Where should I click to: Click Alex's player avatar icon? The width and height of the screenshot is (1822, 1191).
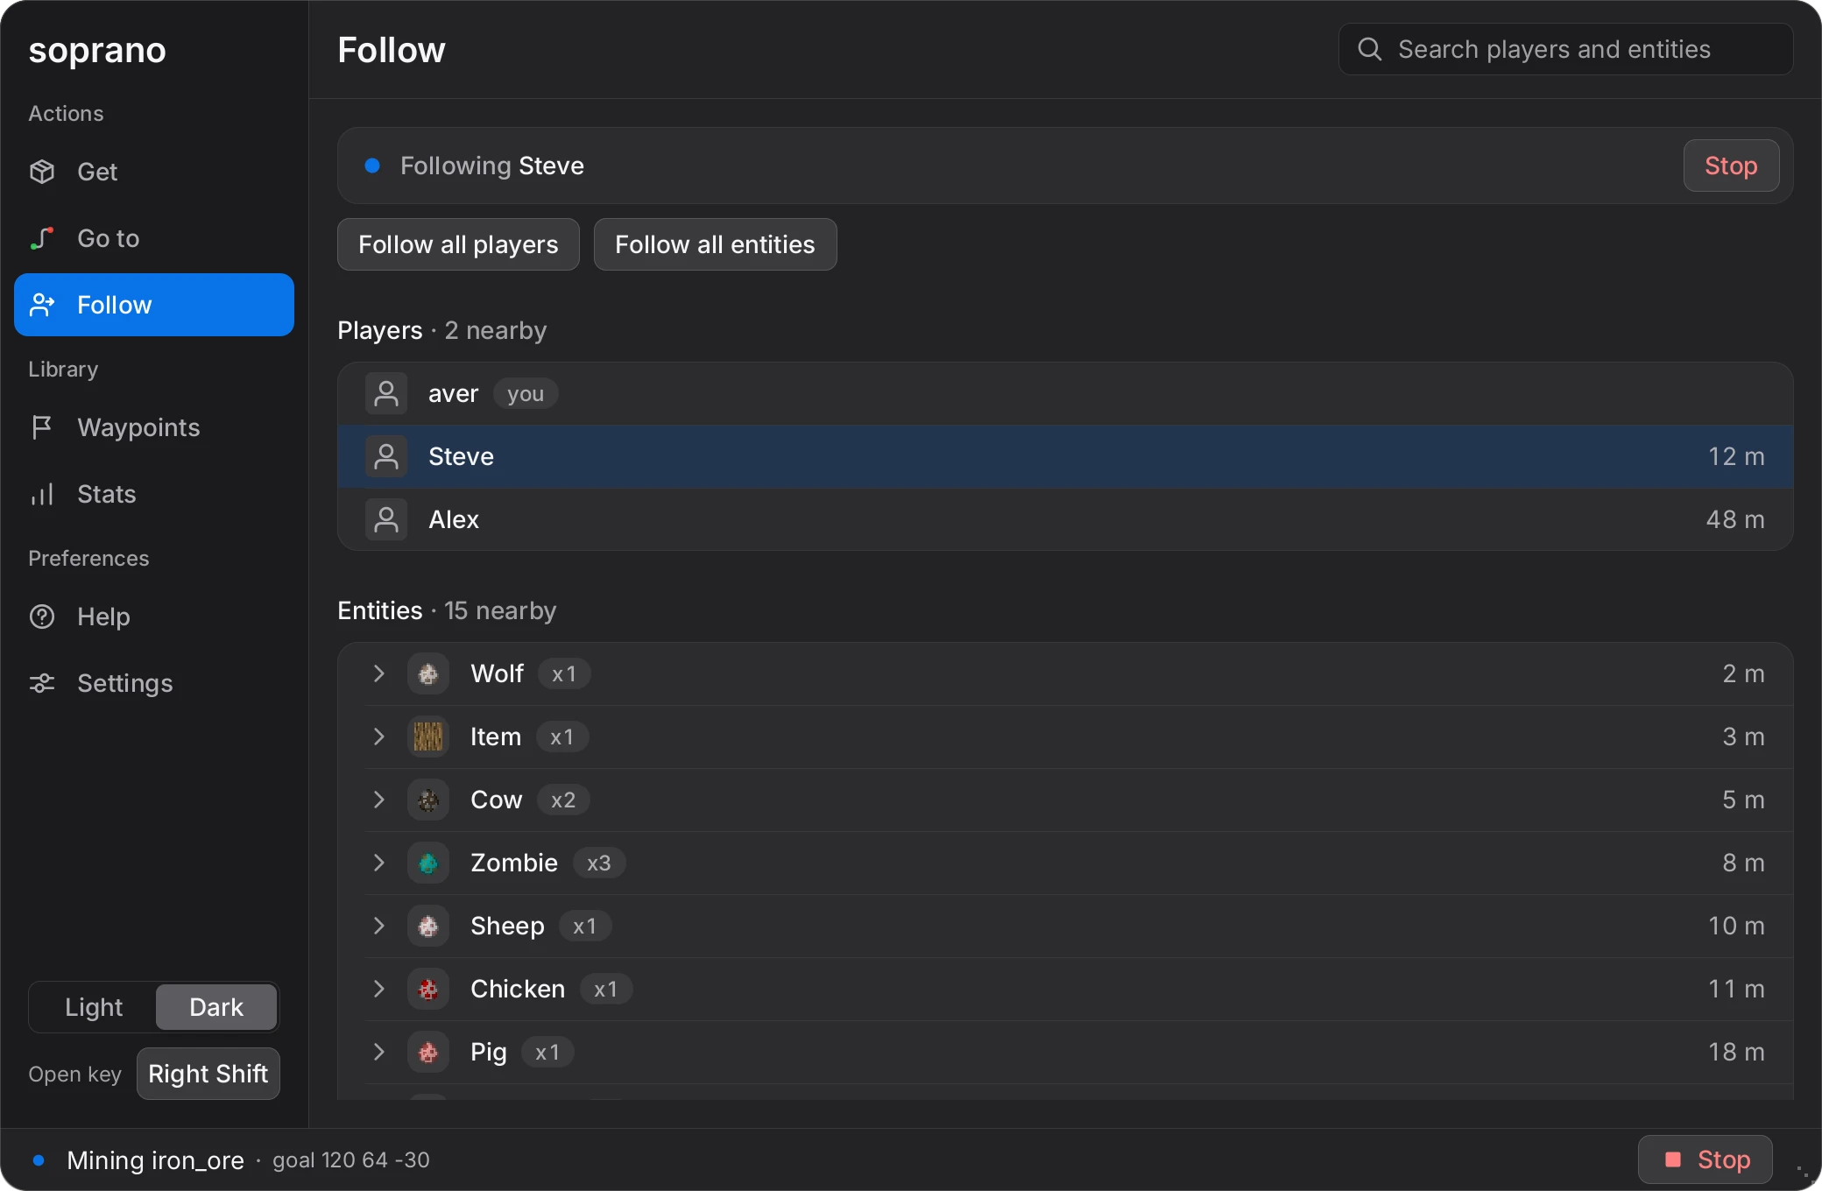[386, 519]
